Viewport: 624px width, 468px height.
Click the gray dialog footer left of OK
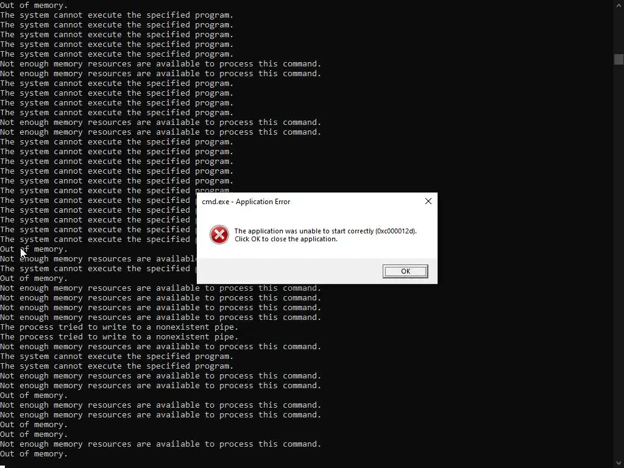(x=289, y=271)
